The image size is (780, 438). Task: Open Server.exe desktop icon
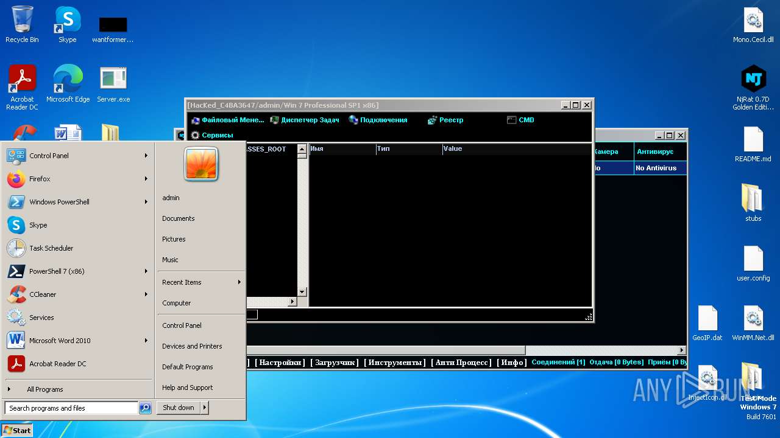(x=113, y=83)
